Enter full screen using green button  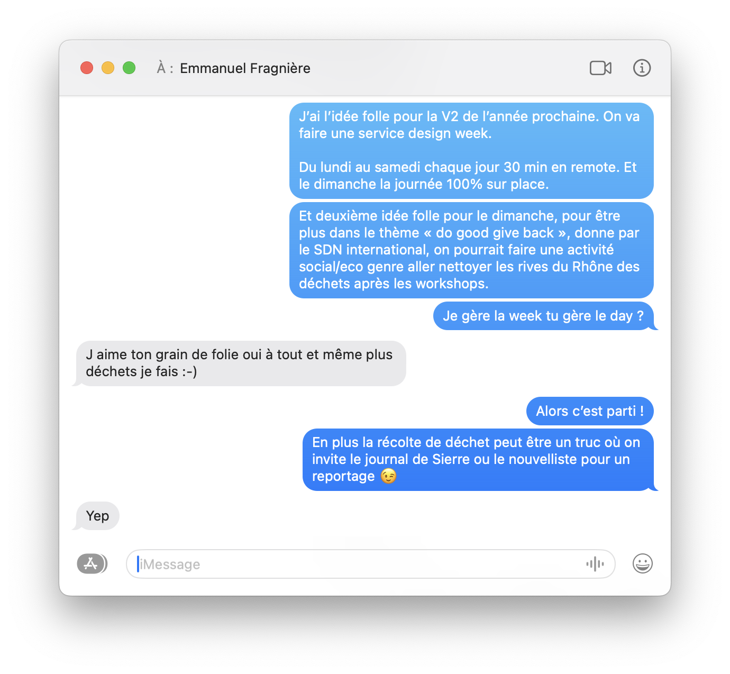[129, 68]
